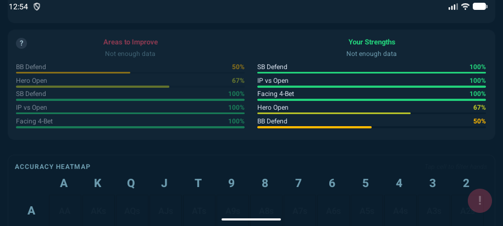Viewport: 503px width, 226px height.
Task: Select the AKs heatmap cell
Action: (98, 211)
